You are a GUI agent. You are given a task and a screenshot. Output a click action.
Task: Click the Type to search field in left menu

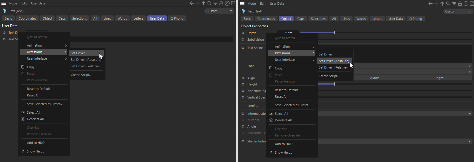pos(44,37)
